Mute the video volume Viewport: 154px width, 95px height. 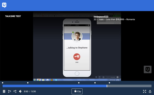pyautogui.click(x=20, y=91)
